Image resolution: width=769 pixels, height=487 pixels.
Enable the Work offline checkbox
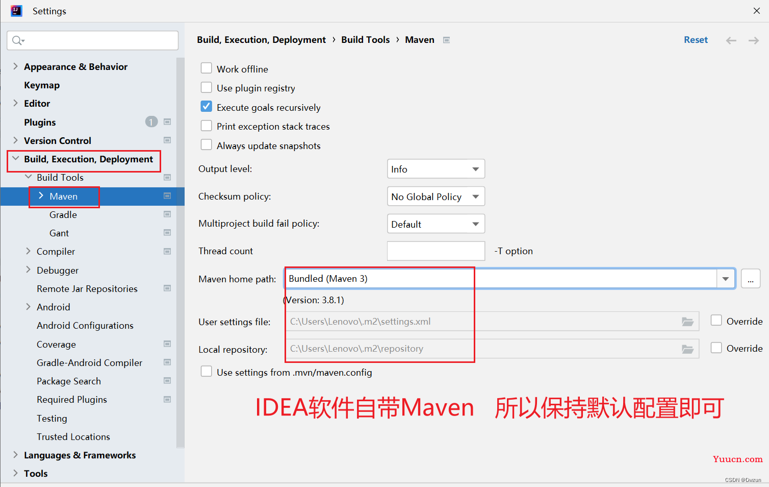[x=207, y=68]
